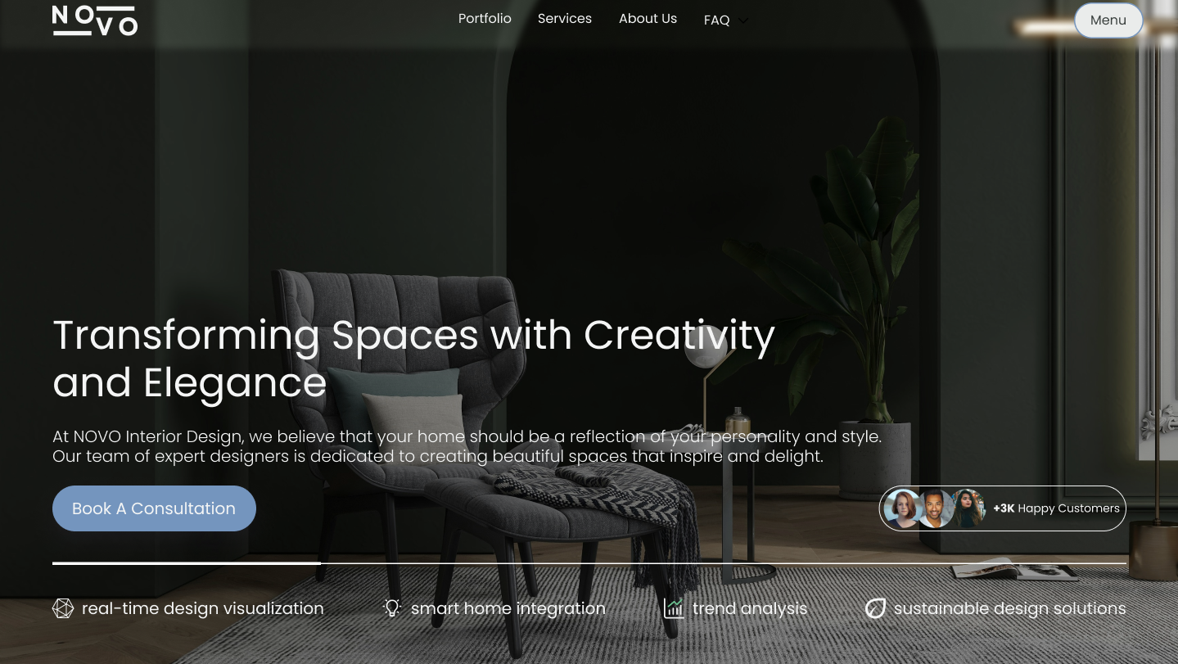
Task: Select the sustainable design solutions label
Action: (x=1010, y=608)
